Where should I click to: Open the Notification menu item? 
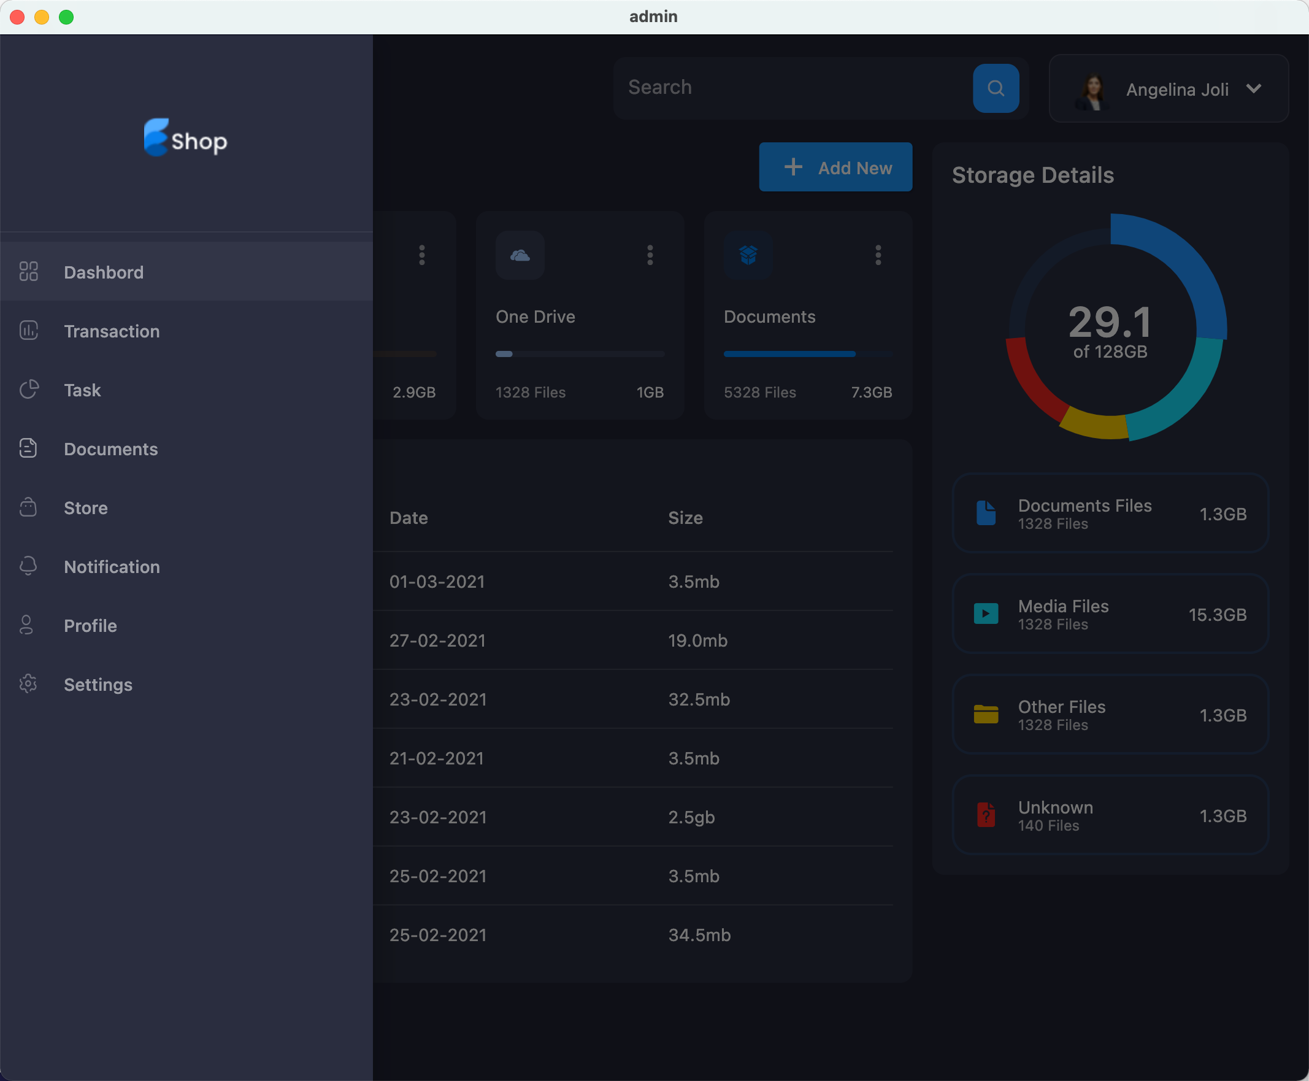click(186, 566)
